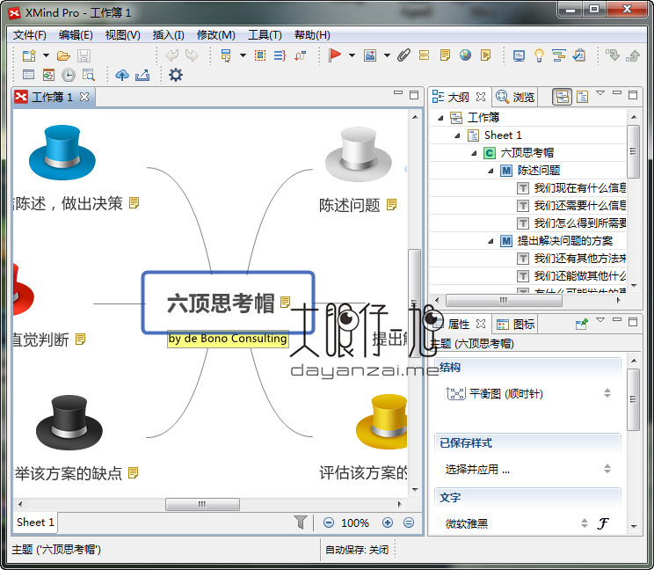Insert a summary bracket

[x=280, y=55]
